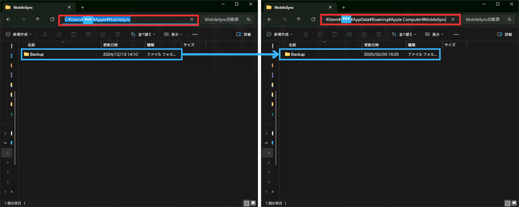Switch left window to details view

tap(247, 203)
